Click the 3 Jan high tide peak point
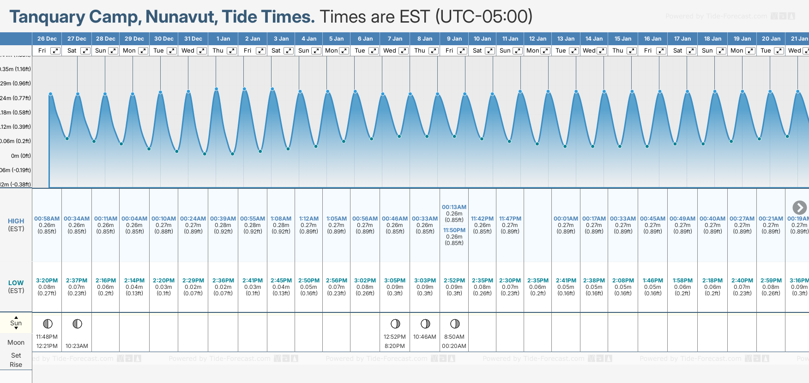 click(272, 89)
